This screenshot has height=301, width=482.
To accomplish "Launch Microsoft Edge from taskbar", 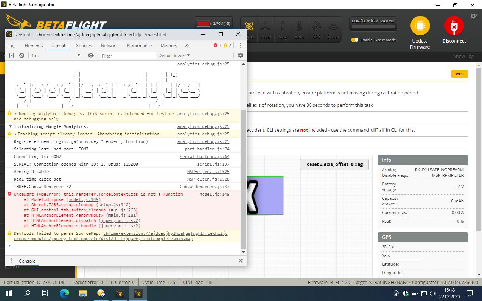I will (64, 293).
